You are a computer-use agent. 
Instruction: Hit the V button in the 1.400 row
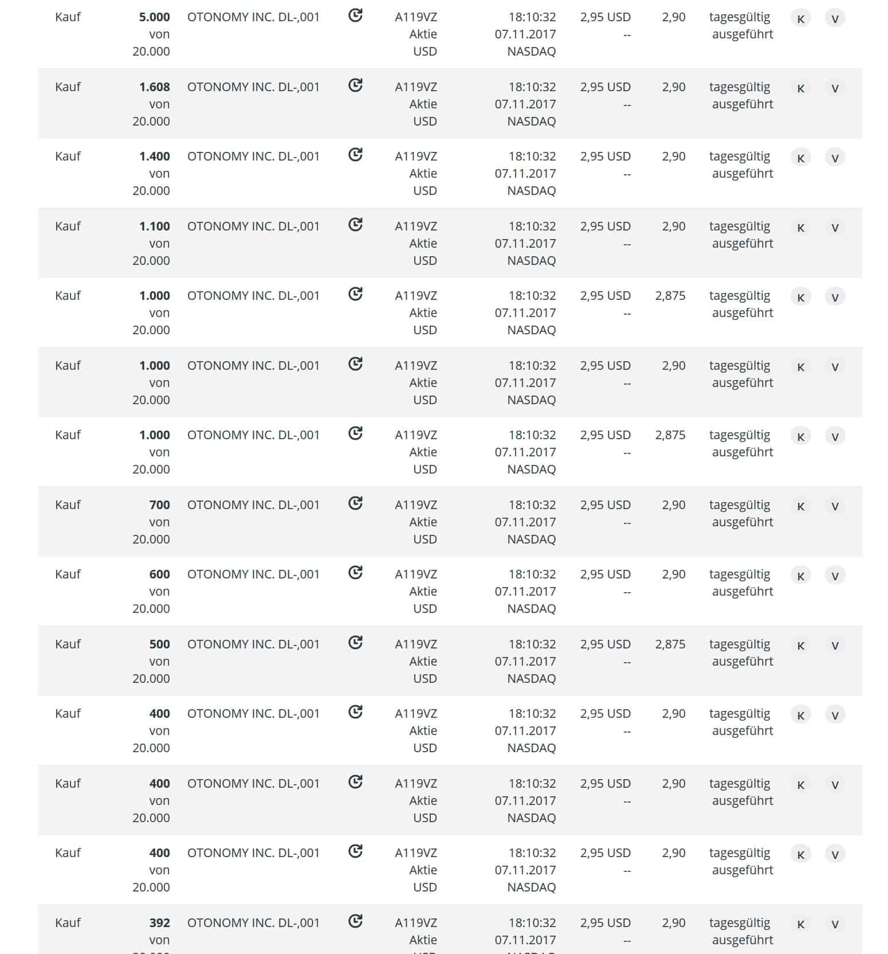coord(835,158)
